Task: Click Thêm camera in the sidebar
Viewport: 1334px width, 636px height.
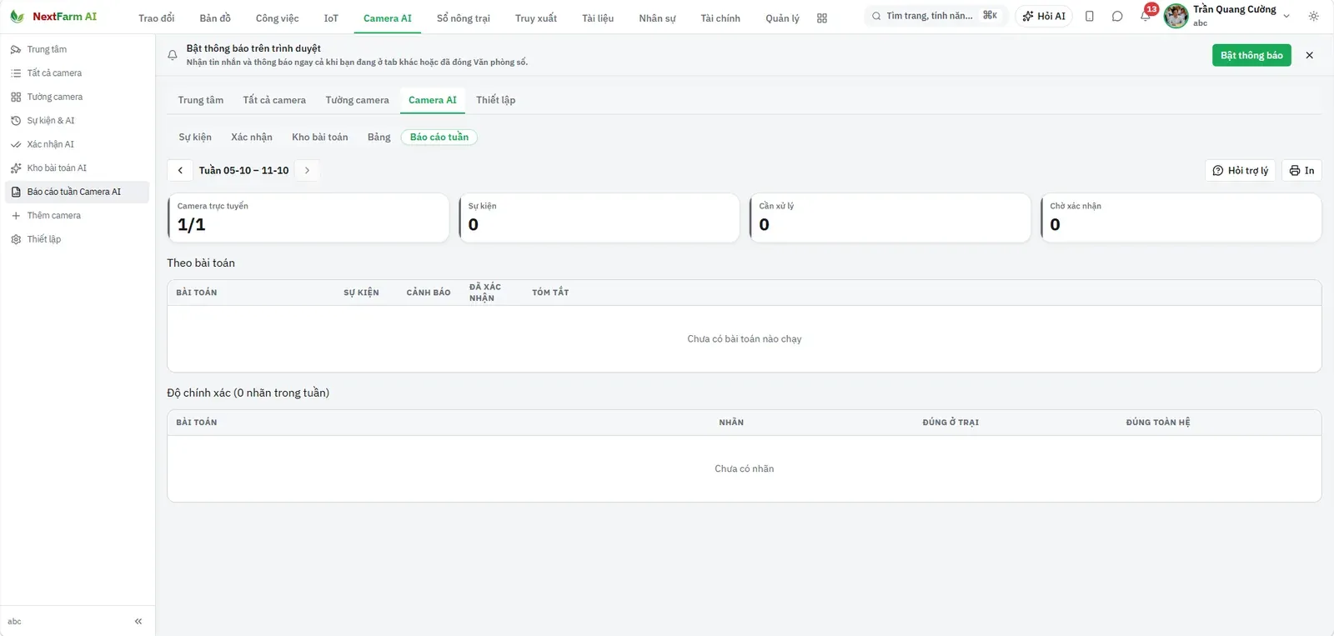Action: (x=77, y=216)
